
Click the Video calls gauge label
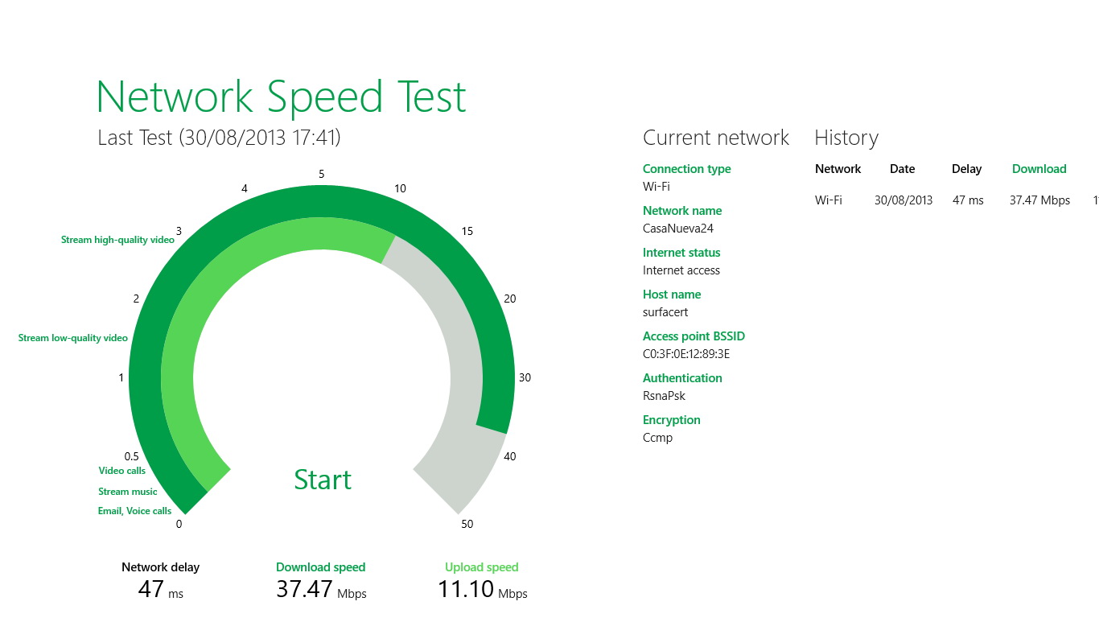(x=122, y=471)
